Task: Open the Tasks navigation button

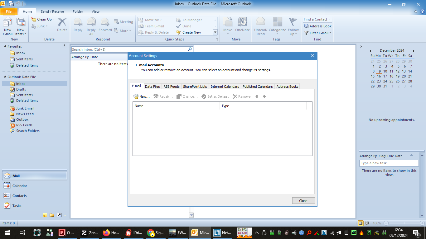Action: (34, 206)
